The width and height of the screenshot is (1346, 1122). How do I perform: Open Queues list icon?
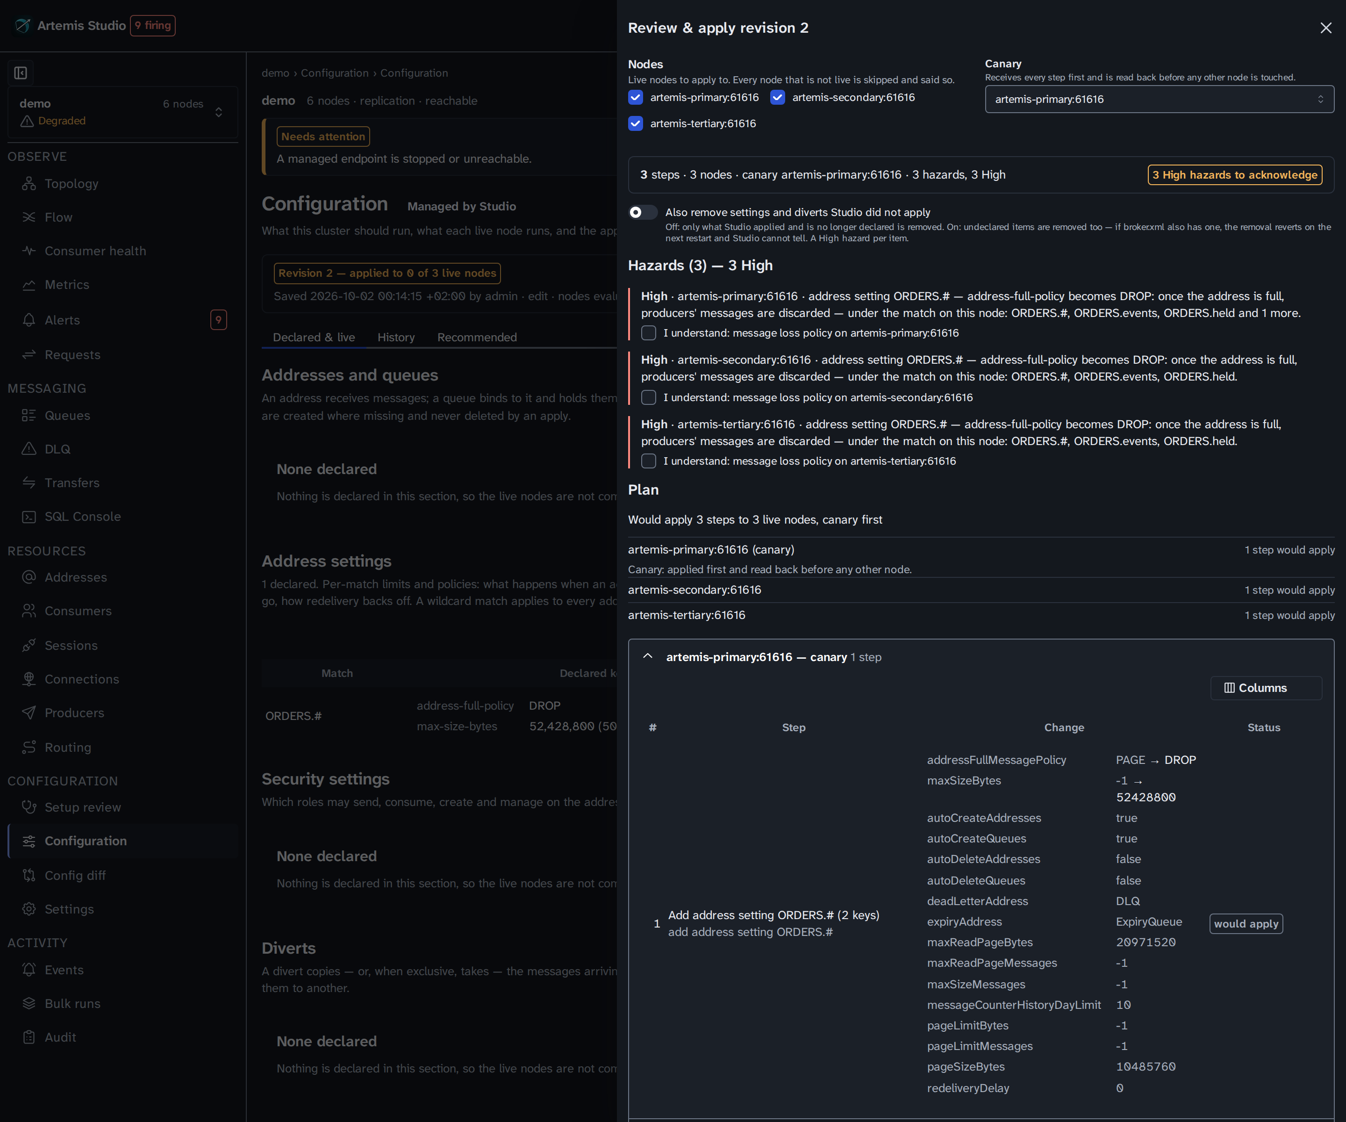(29, 416)
